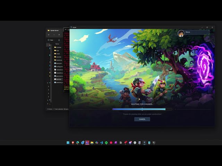222x166 pixels.
Task: Click the Cut scissors icon in explorer
Action: 59,40
